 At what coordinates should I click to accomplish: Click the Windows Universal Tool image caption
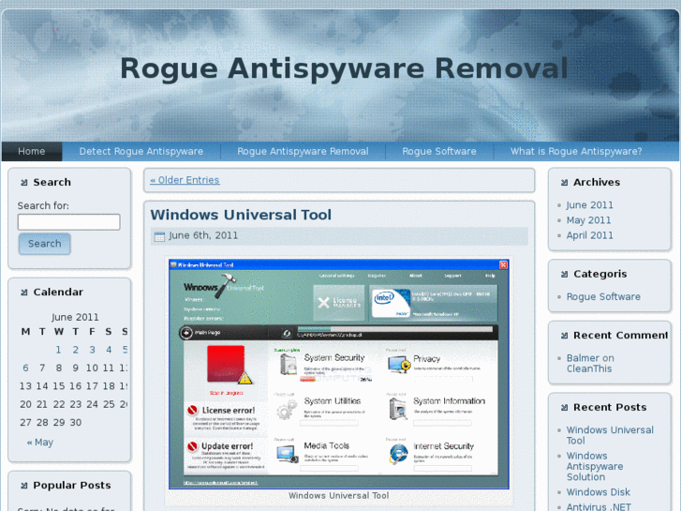[339, 496]
